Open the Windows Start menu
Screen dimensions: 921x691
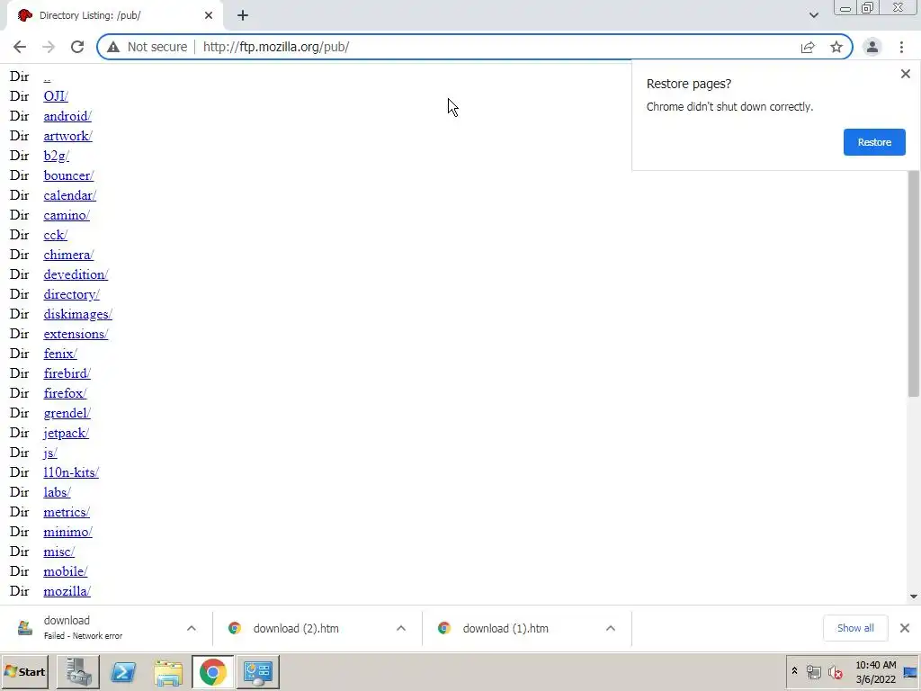(x=24, y=671)
